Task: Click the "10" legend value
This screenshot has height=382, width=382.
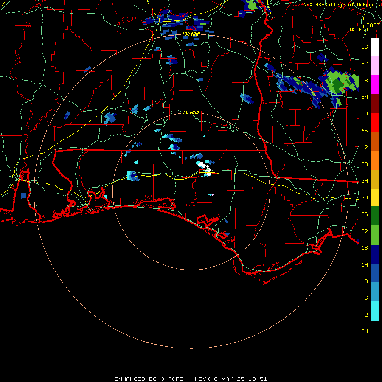Action: (365, 281)
